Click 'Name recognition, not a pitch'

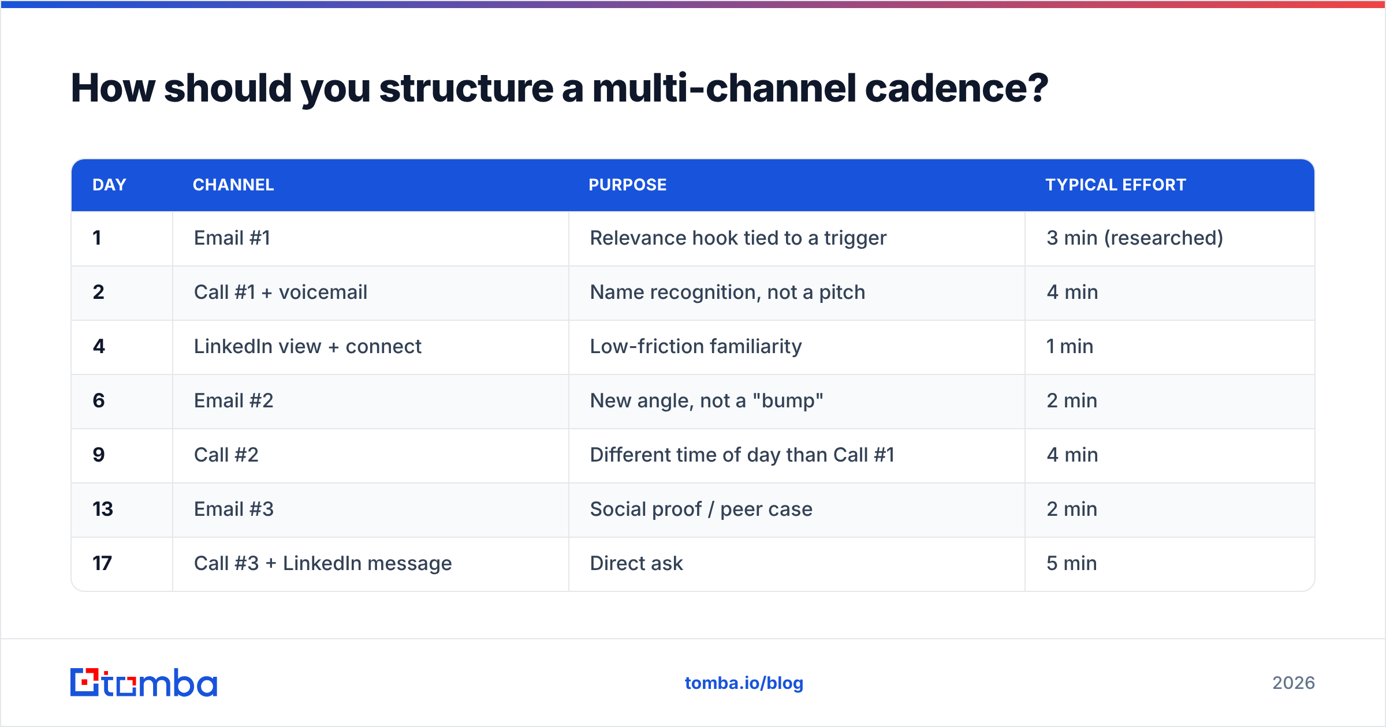click(x=728, y=292)
